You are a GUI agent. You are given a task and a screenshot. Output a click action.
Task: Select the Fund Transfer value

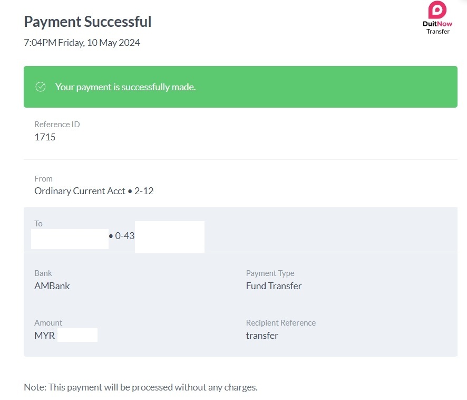click(x=274, y=286)
